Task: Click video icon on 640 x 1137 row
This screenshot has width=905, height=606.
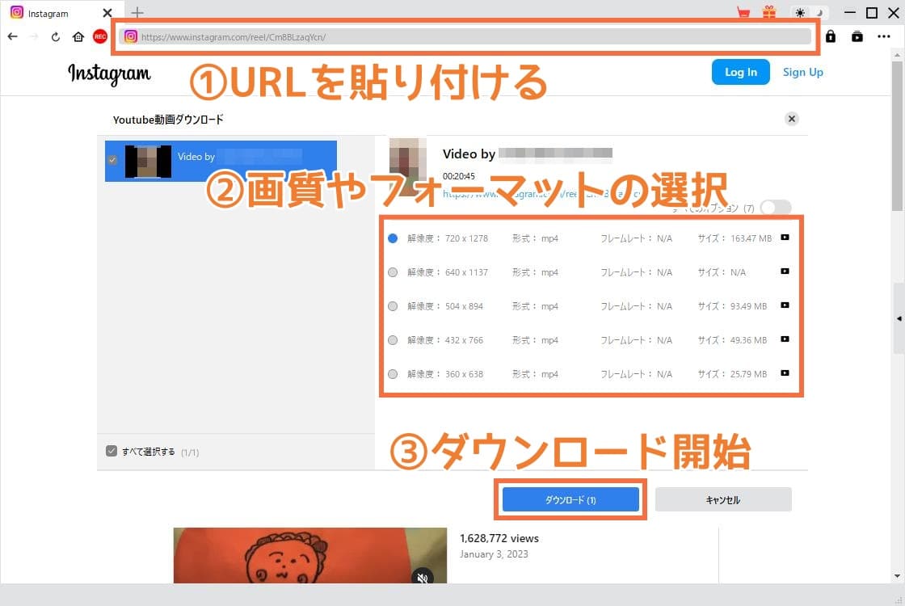Action: point(785,271)
